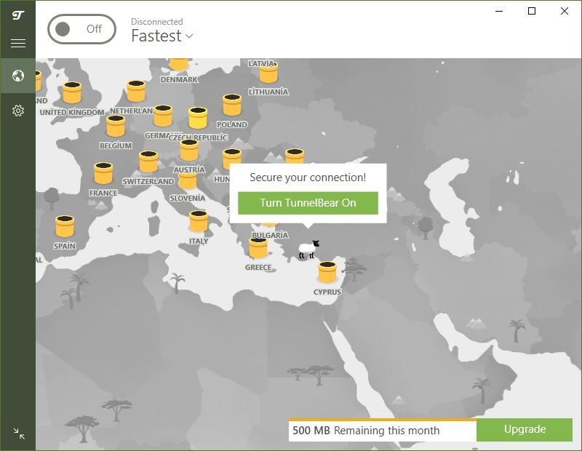The height and width of the screenshot is (451, 582).
Task: Pick the Greece tunnel icon
Action: coord(258,248)
